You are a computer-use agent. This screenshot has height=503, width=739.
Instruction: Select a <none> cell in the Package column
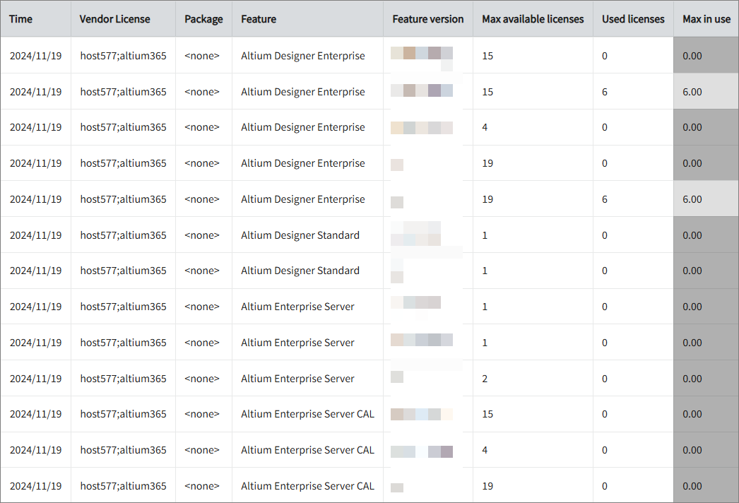coord(203,55)
